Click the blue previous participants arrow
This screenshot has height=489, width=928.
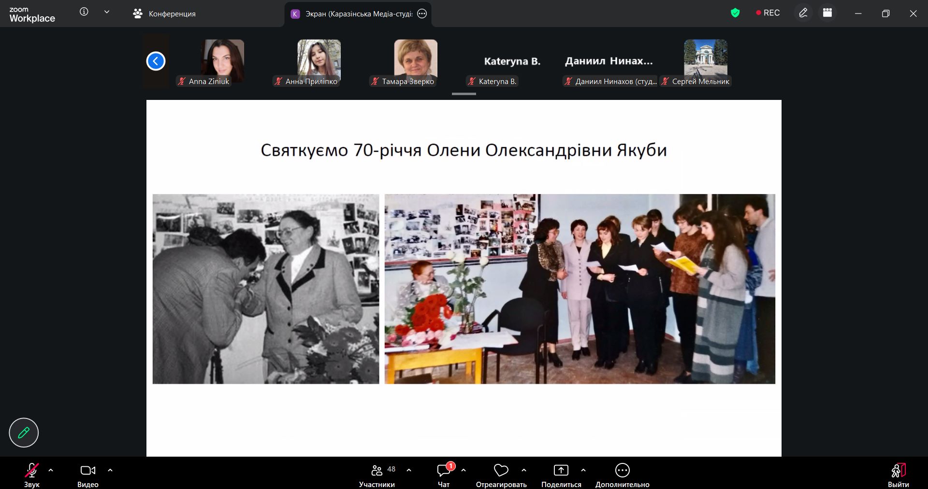pyautogui.click(x=156, y=61)
